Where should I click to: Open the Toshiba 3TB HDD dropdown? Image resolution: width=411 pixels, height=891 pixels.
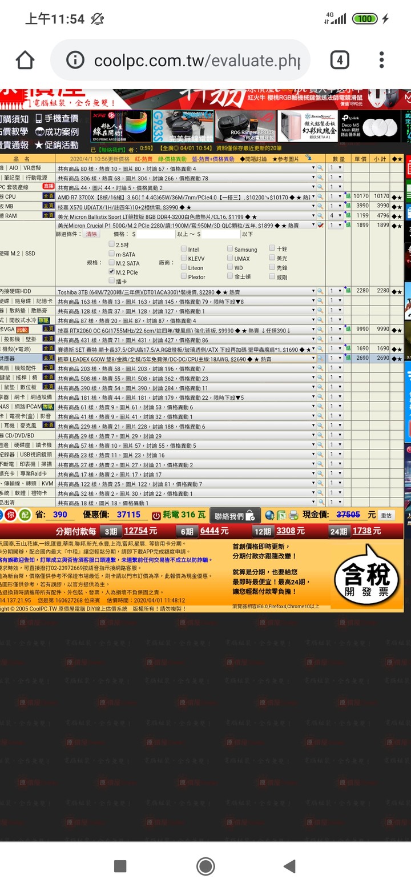pos(186,291)
